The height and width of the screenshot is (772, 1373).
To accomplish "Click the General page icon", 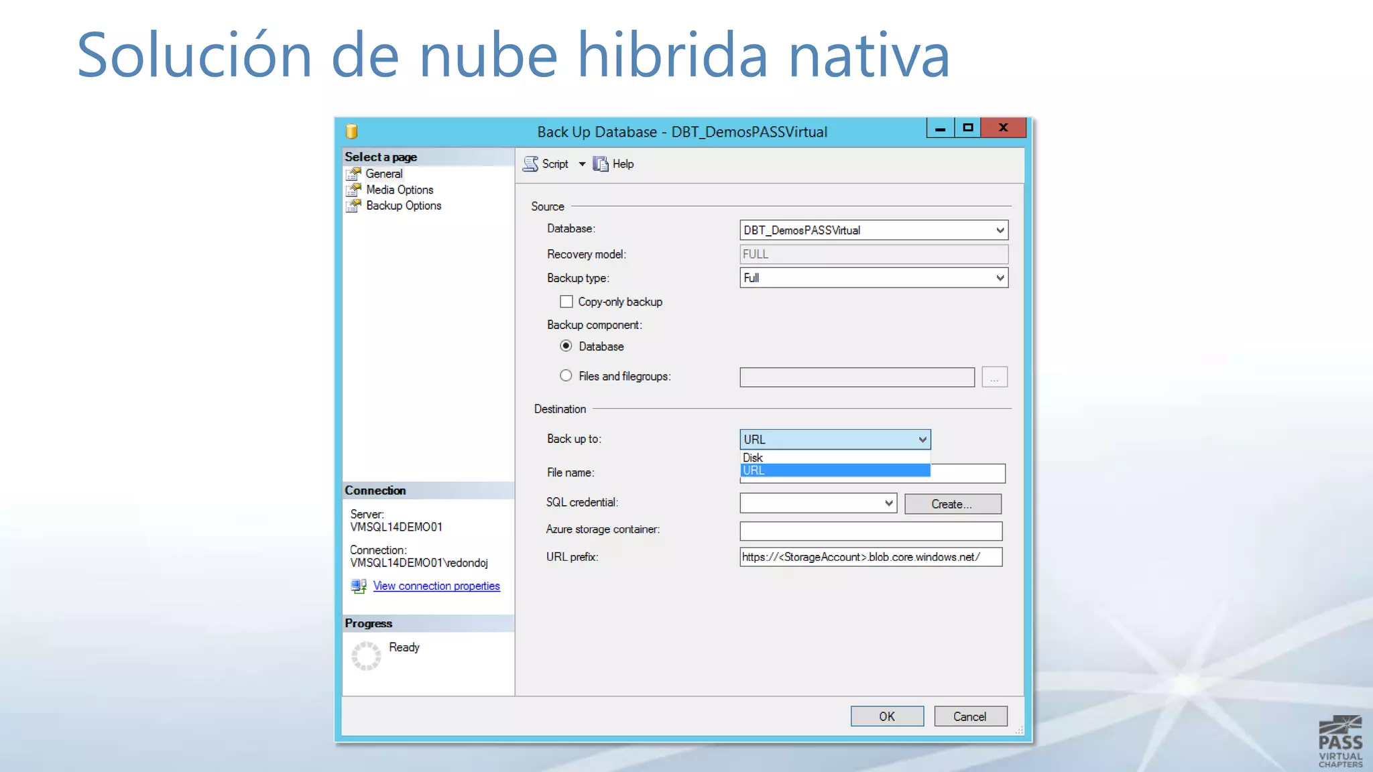I will (x=353, y=174).
